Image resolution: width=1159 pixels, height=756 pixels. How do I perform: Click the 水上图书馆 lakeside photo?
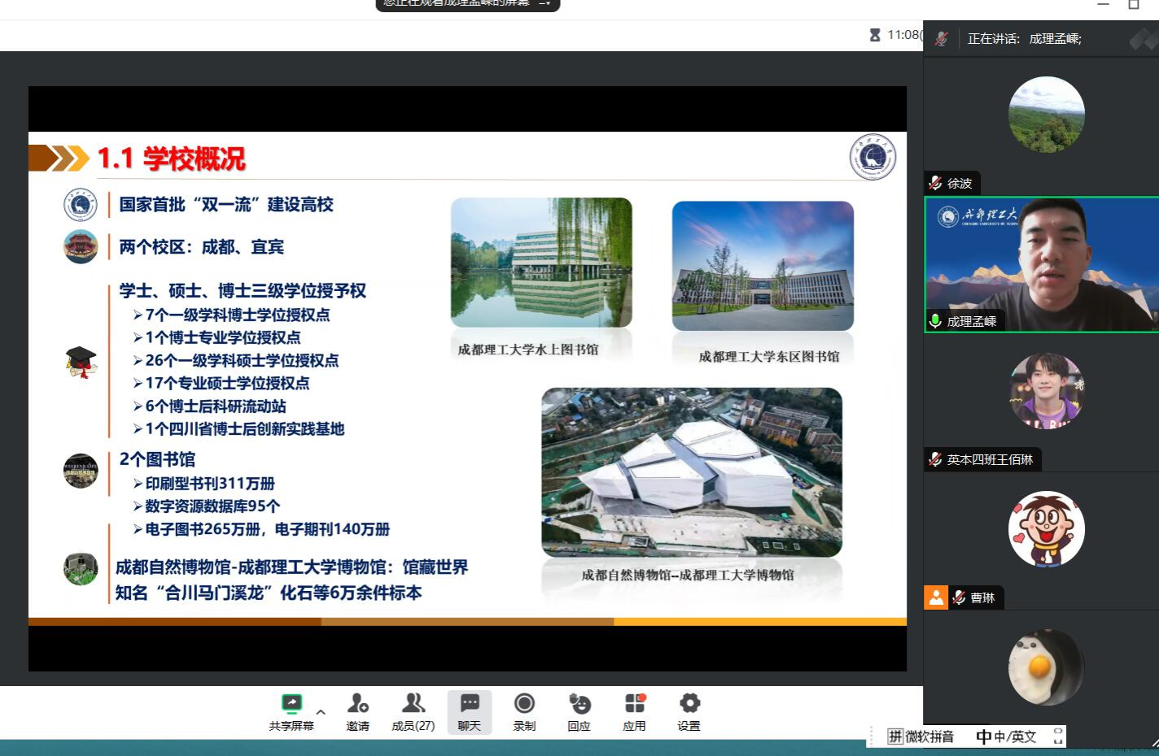tap(541, 263)
